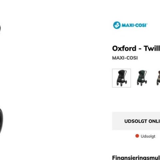Click the Oxford - Twill product title
Screen dimensions: 160x160
tap(136, 48)
